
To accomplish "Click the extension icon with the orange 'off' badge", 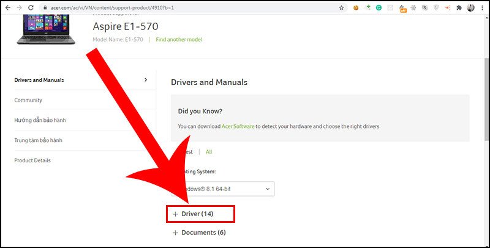I will pos(402,9).
